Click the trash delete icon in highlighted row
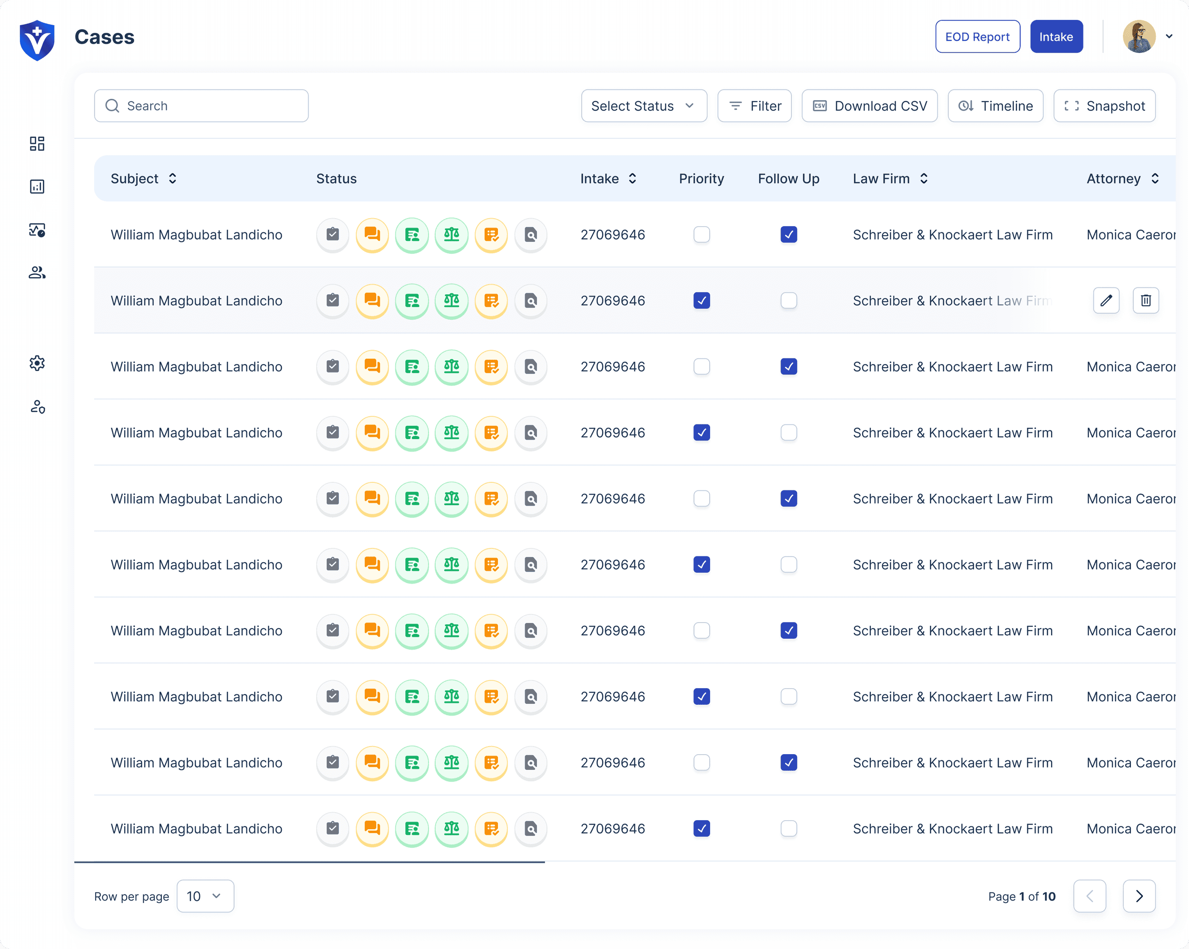The image size is (1189, 949). [x=1145, y=300]
